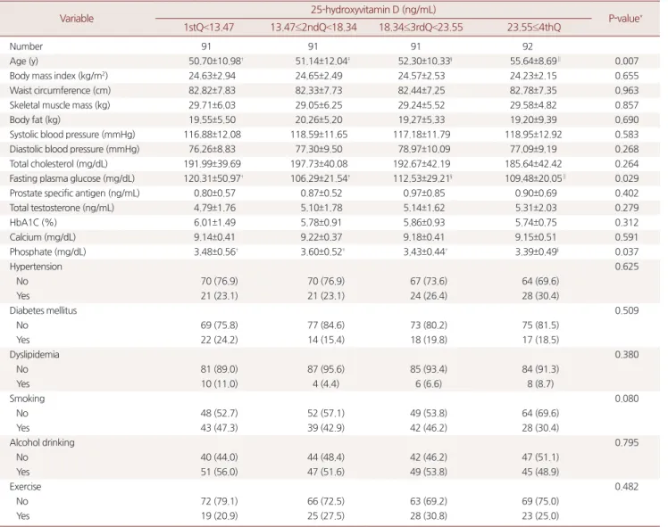Select 'Fasting plasma glucose (mg/dL)' label

pos(72,178)
